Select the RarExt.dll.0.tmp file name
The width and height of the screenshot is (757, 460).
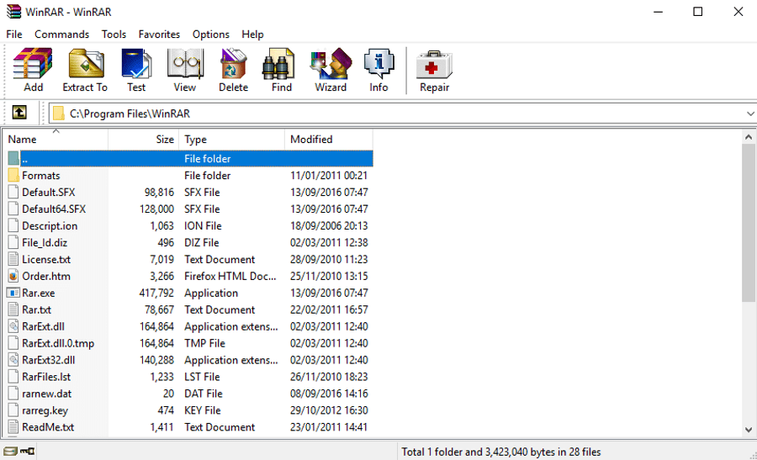point(58,343)
